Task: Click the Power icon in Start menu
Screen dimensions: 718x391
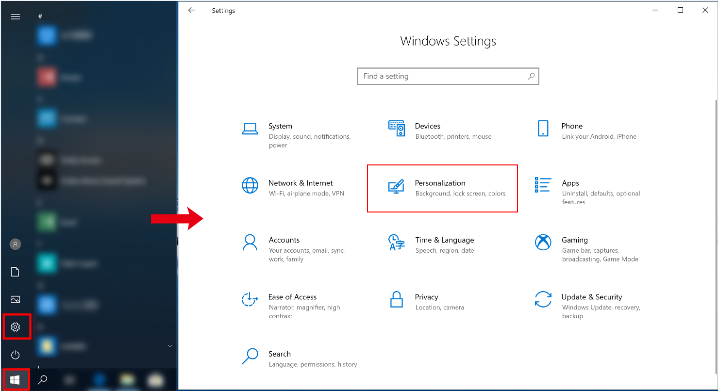Action: (x=15, y=355)
